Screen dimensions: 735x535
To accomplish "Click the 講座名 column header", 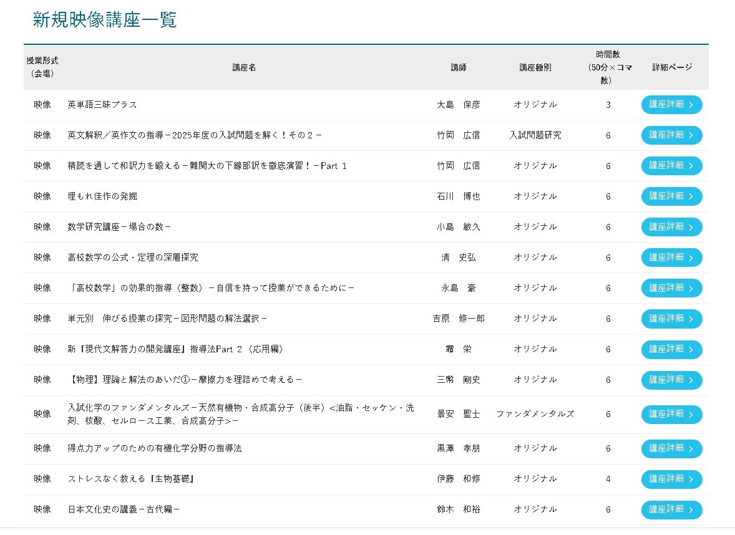I will coord(244,67).
